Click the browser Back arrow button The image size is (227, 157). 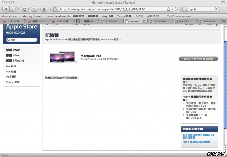pyautogui.click(x=6, y=9)
